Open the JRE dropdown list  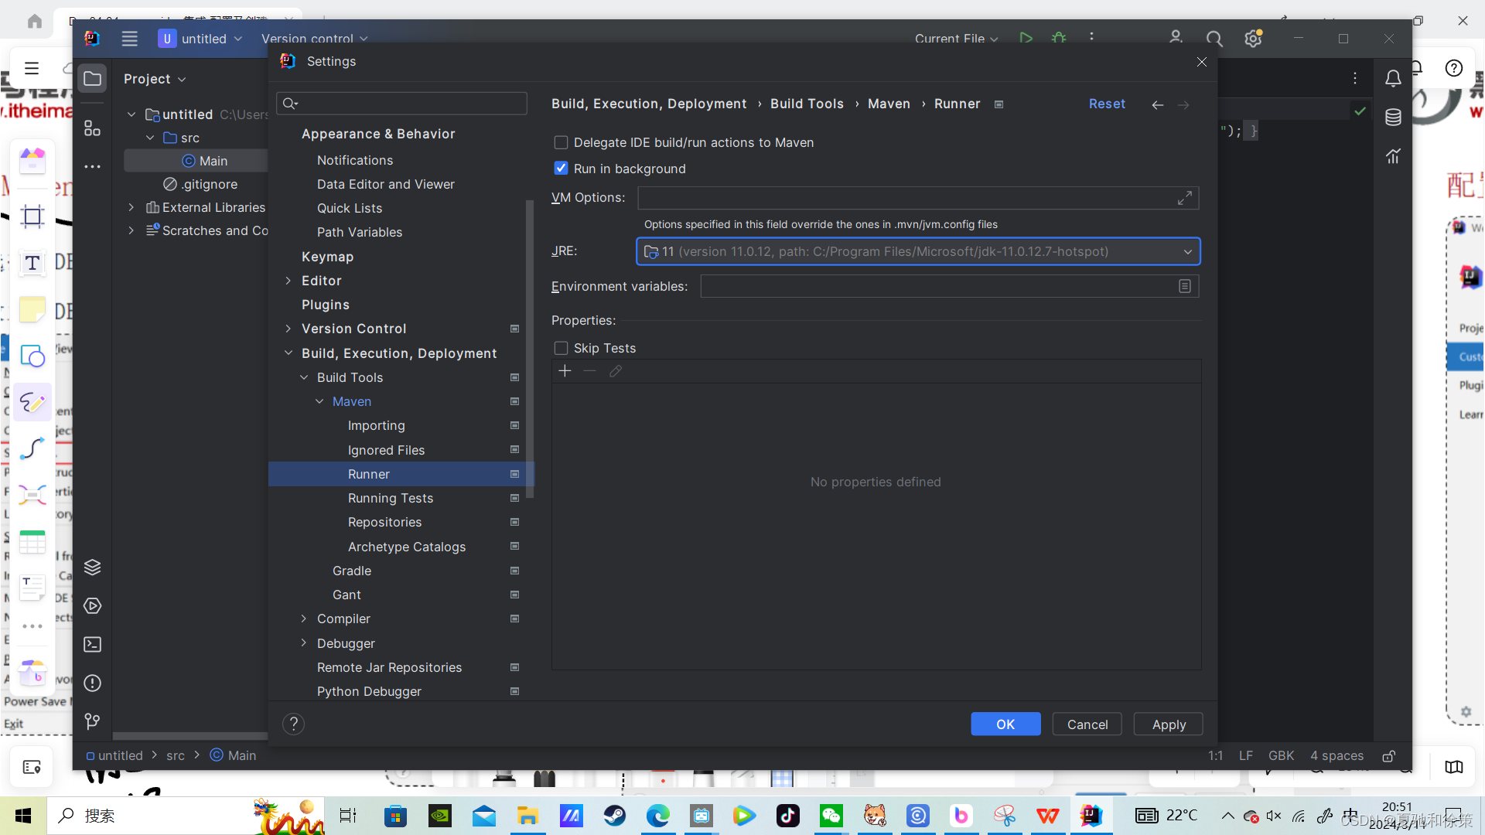tap(1187, 252)
